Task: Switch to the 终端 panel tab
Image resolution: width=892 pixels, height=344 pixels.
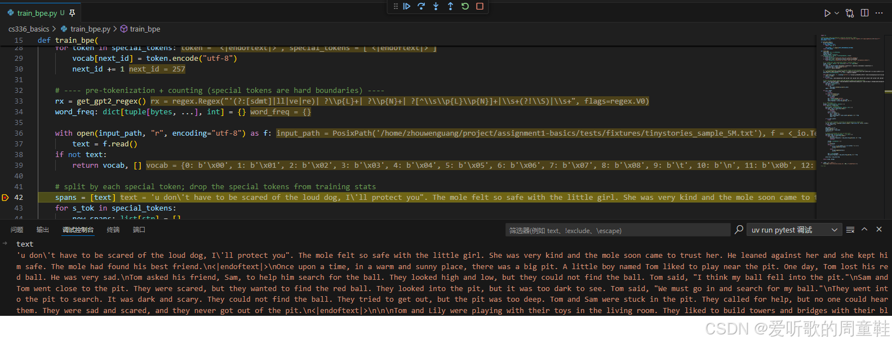Action: [113, 230]
